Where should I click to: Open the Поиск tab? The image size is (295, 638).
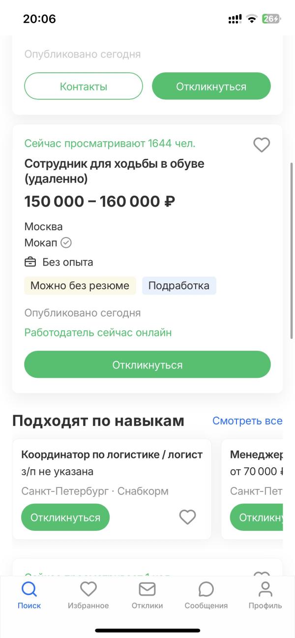29,595
